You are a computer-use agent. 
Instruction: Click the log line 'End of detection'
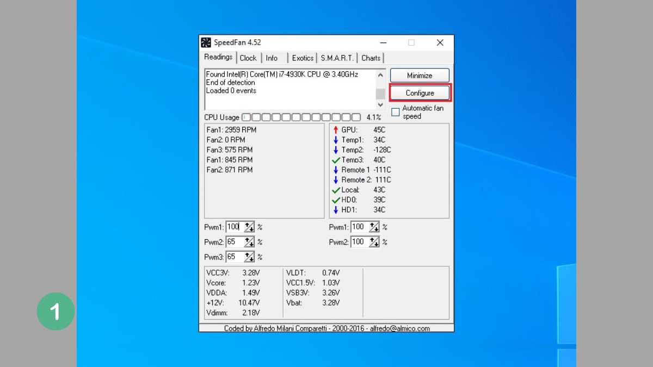pos(230,83)
